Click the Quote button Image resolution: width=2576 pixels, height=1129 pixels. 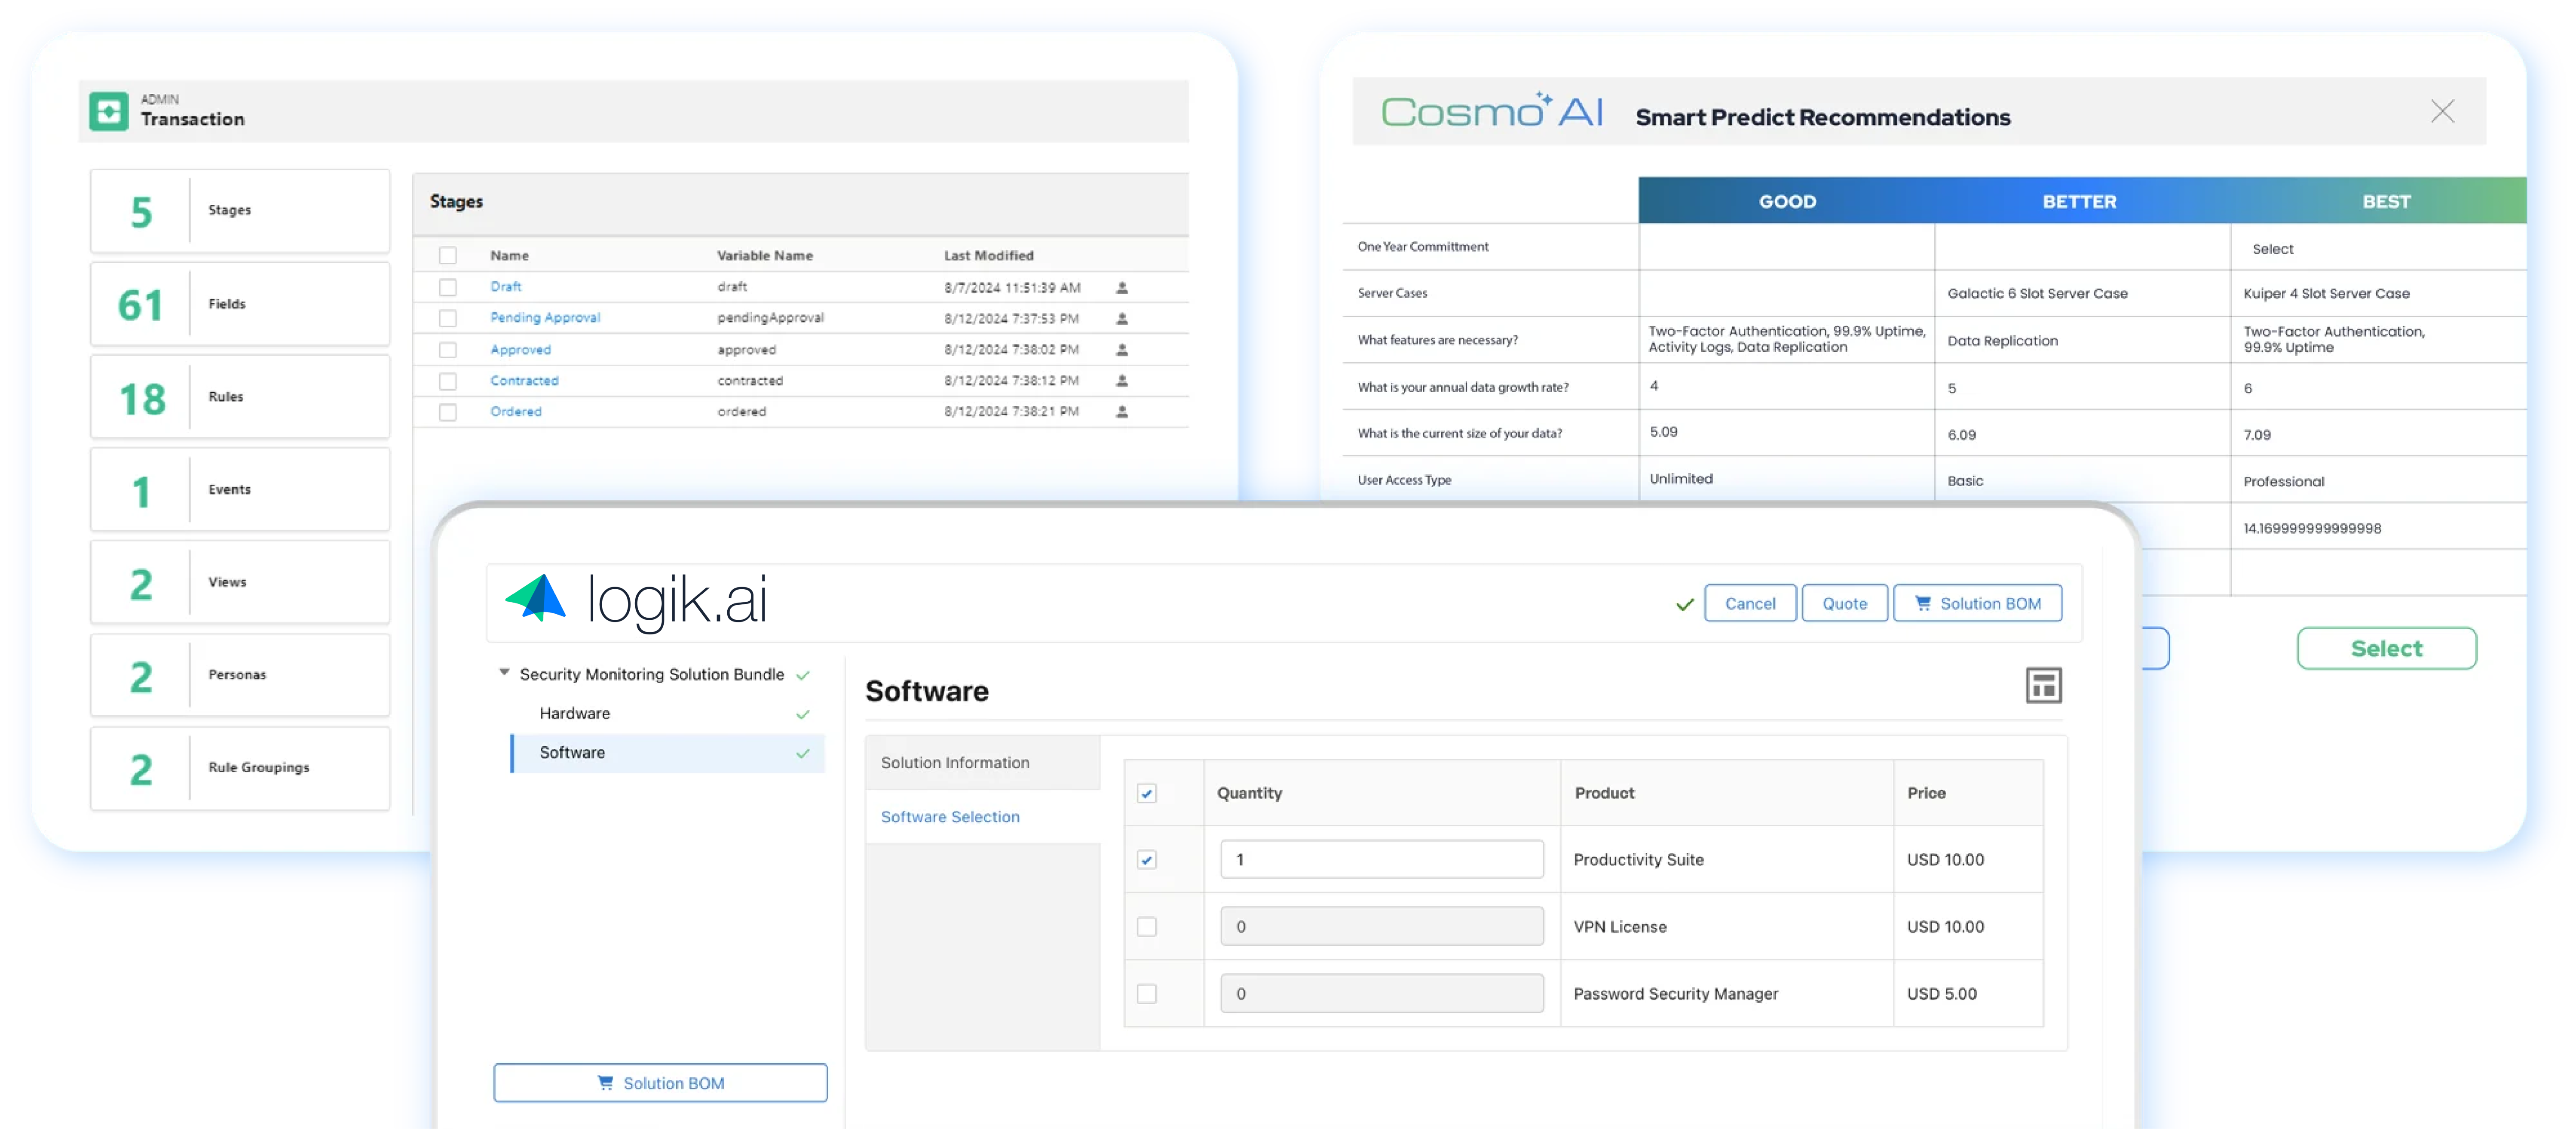(1844, 603)
